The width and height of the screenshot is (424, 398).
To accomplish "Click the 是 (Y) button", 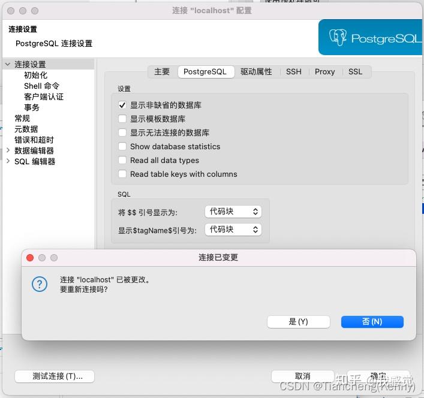I will pyautogui.click(x=299, y=322).
